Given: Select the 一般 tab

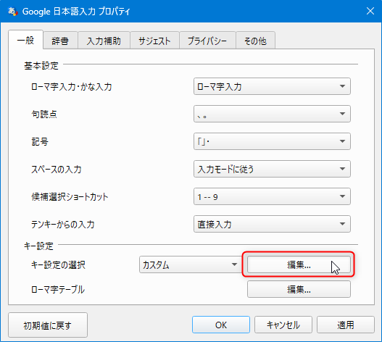Looking at the screenshot, I should pyautogui.click(x=25, y=40).
